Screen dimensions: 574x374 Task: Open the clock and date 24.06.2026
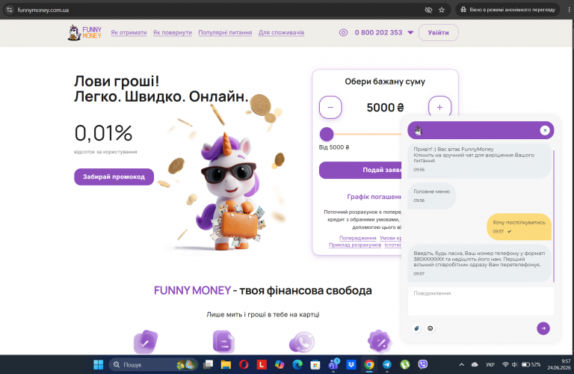click(558, 364)
